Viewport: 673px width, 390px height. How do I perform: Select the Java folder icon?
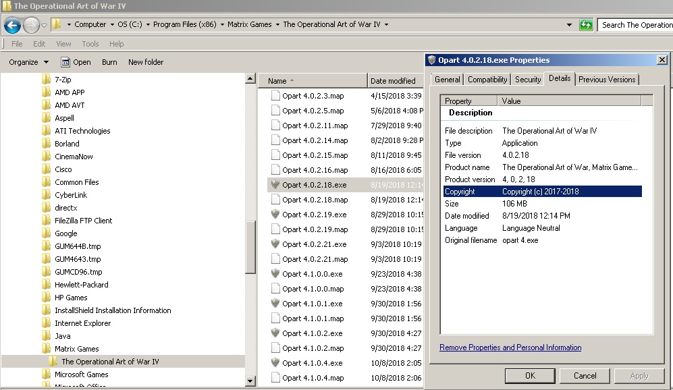click(x=47, y=336)
